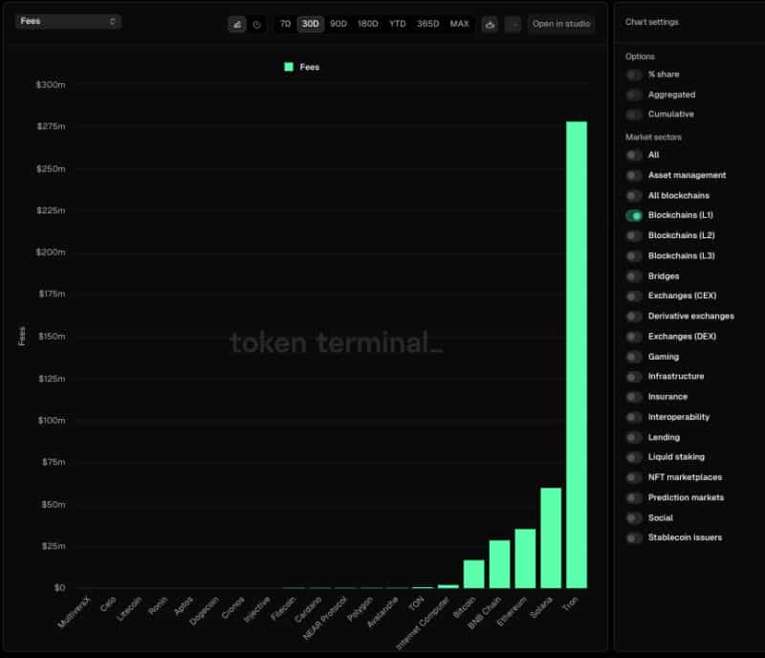Click the Ethereum fees bar

(x=525, y=559)
